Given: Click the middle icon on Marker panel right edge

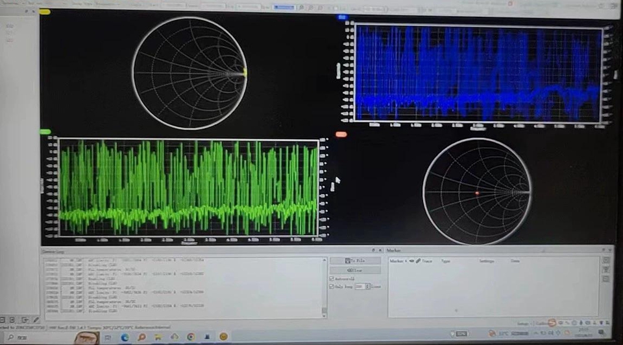Looking at the screenshot, I should click(x=605, y=270).
